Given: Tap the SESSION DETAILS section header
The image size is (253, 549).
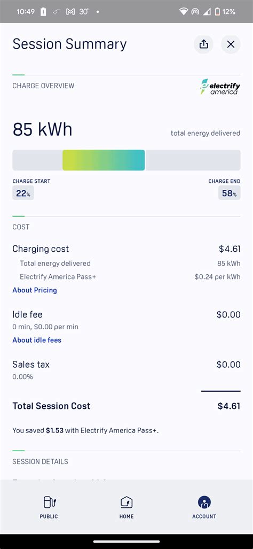Looking at the screenshot, I should click(40, 461).
